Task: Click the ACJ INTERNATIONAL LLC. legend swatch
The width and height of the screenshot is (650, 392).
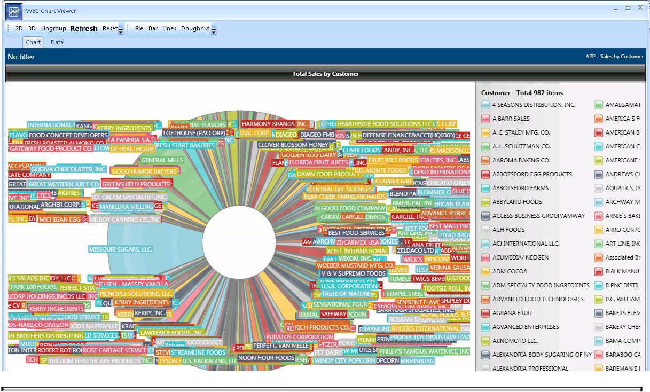Action: point(485,244)
